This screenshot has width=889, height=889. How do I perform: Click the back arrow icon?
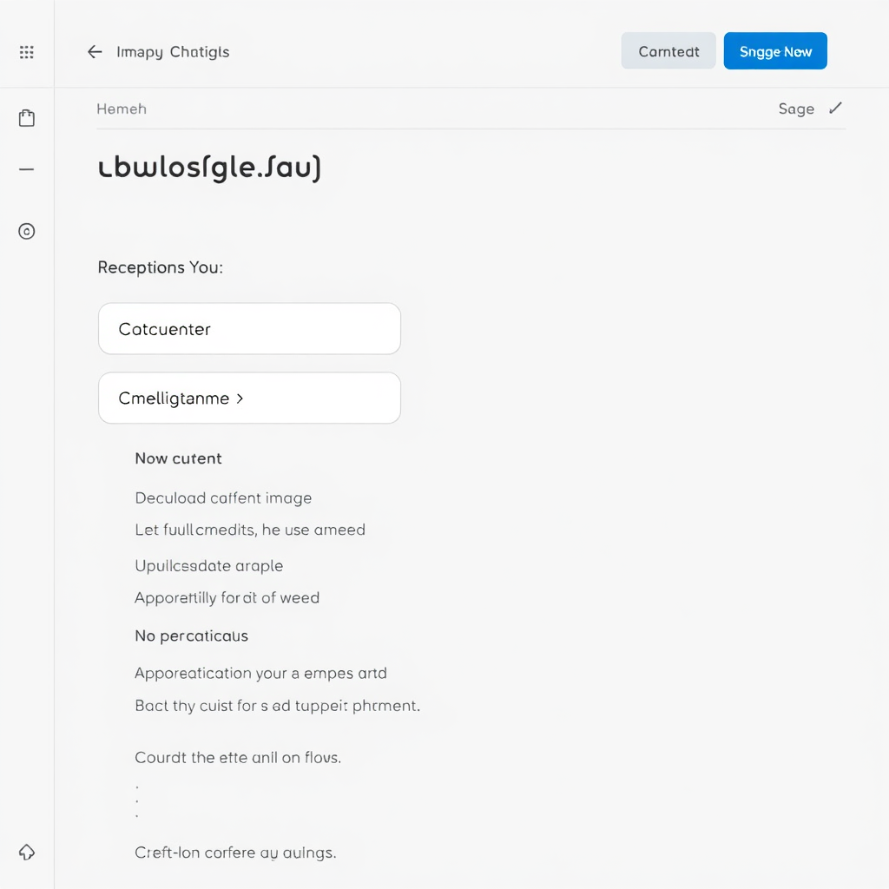95,52
